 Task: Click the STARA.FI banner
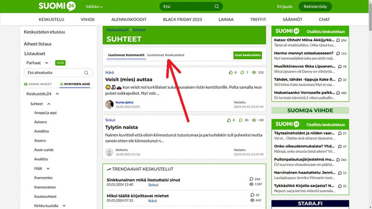310,204
